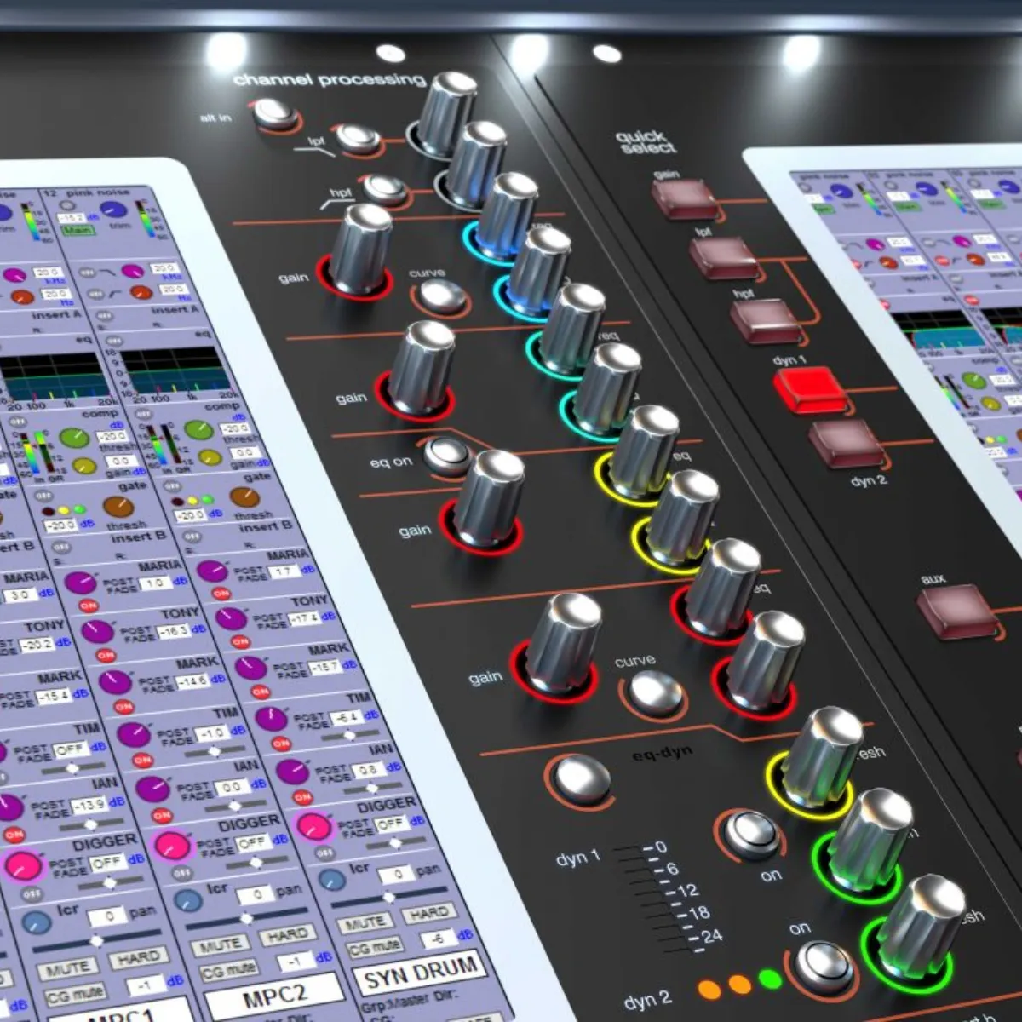1022x1022 pixels.
Task: Click the MUTE button on SYN DRUM channel
Action: pyautogui.click(x=366, y=922)
